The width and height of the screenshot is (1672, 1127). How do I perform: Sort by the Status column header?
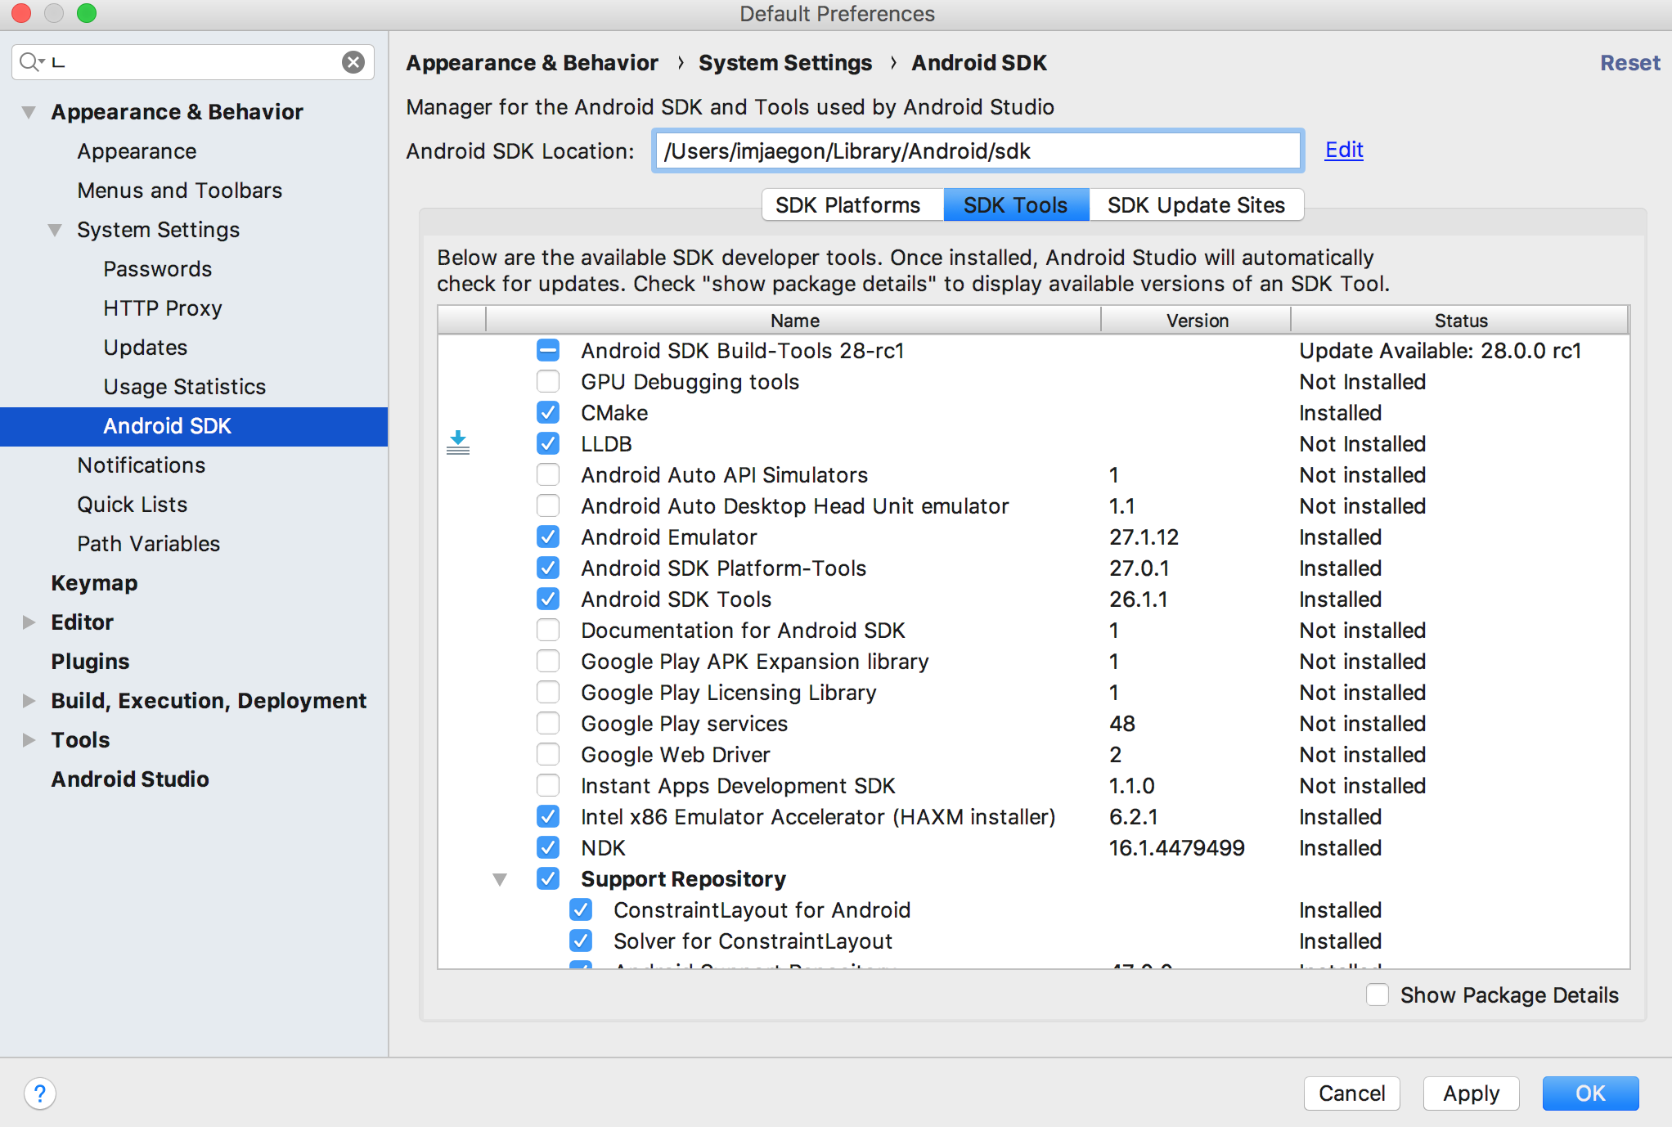pyautogui.click(x=1460, y=321)
